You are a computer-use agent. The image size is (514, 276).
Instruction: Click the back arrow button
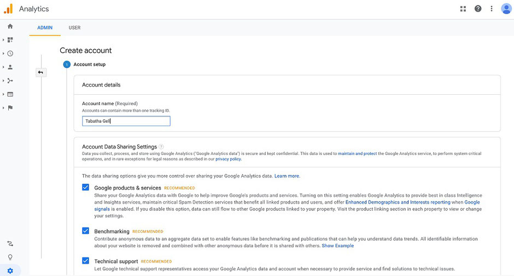(40, 72)
